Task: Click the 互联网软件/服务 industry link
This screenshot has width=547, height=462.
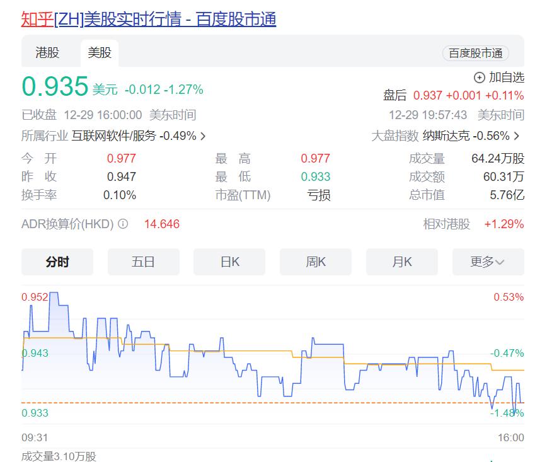Action: coord(113,136)
